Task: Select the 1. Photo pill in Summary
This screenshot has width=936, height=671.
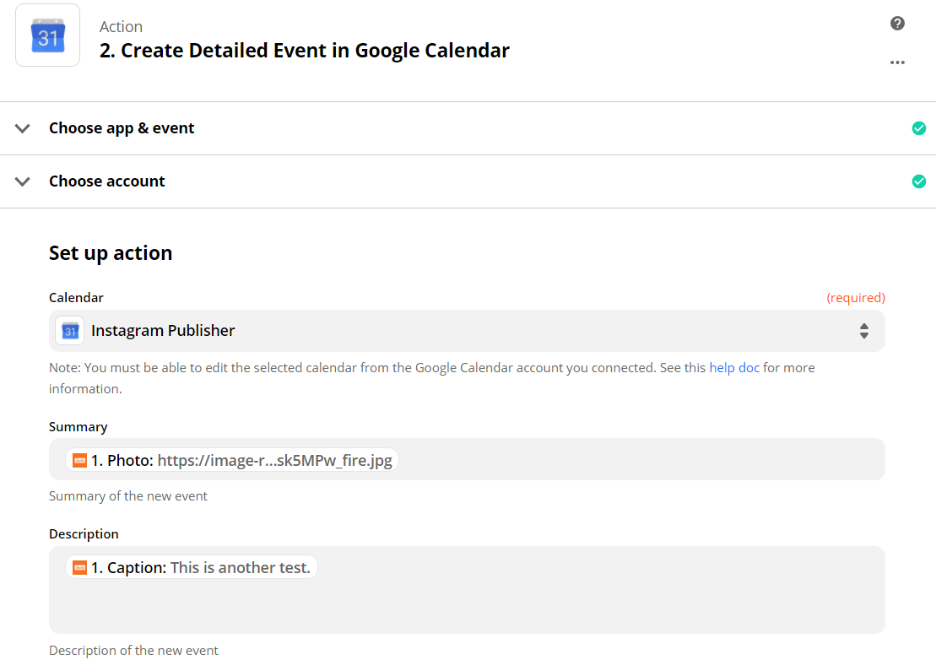Action: pos(232,460)
